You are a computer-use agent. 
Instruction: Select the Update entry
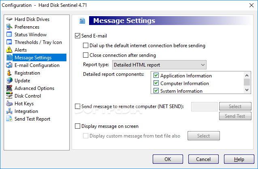22,81
